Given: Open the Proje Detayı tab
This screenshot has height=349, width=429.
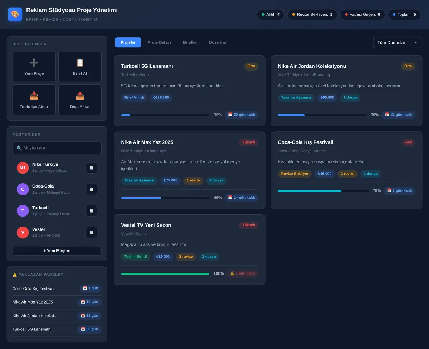Looking at the screenshot, I should (159, 42).
